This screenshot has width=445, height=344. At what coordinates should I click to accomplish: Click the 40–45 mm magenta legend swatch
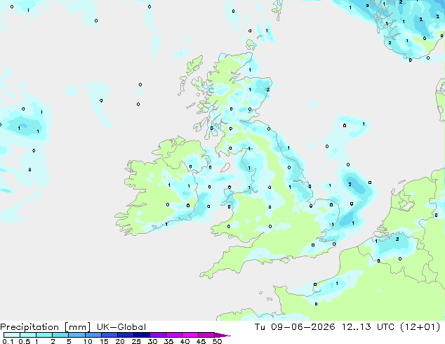190,335
